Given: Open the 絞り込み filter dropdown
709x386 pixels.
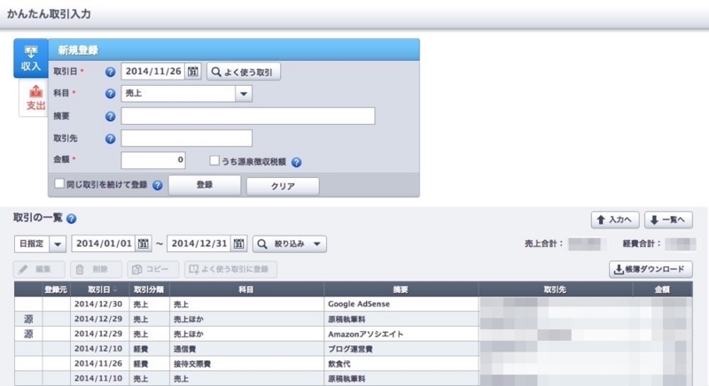Looking at the screenshot, I should tap(290, 243).
